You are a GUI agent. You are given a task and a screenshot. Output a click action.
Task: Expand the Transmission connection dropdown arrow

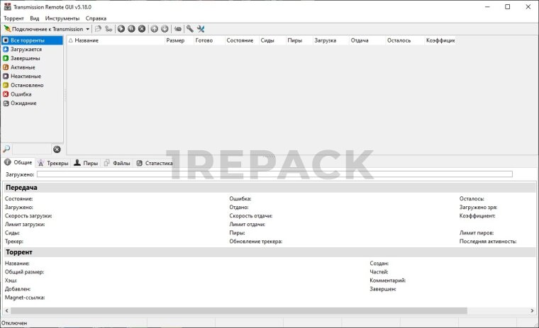click(88, 29)
